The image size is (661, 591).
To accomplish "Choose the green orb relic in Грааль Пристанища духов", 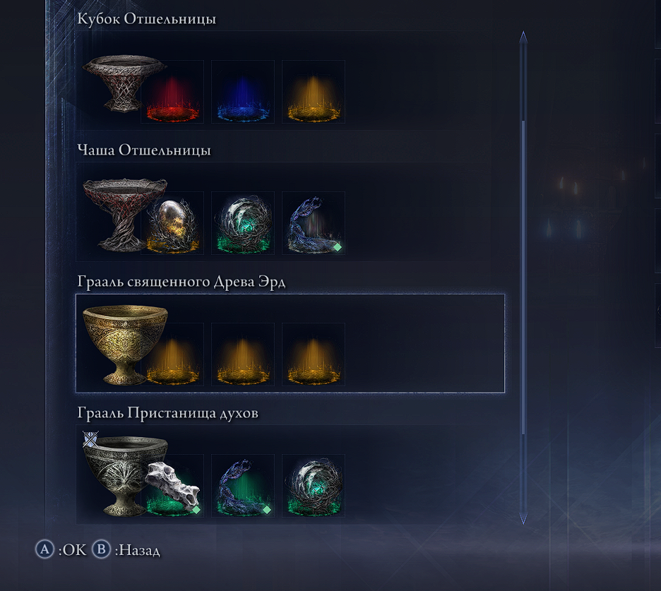I will pos(314,486).
